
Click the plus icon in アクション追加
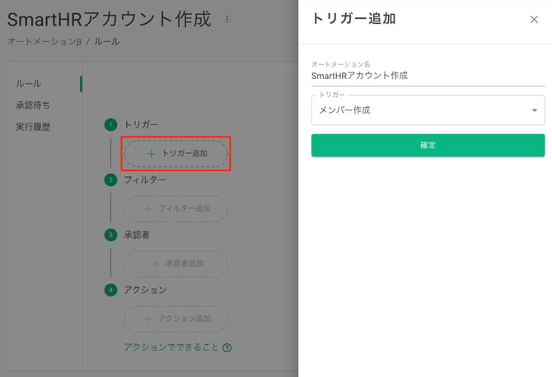click(x=147, y=319)
